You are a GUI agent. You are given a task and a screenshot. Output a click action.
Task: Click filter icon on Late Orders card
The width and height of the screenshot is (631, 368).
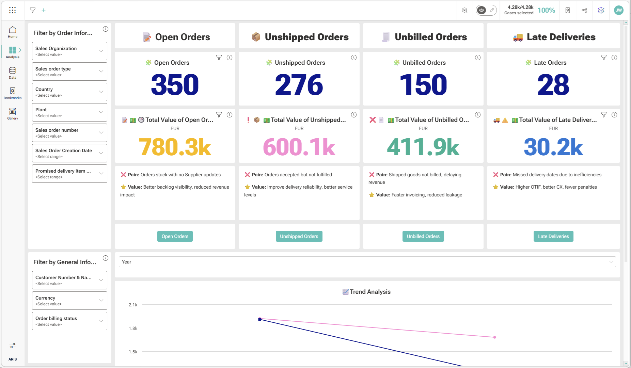604,58
